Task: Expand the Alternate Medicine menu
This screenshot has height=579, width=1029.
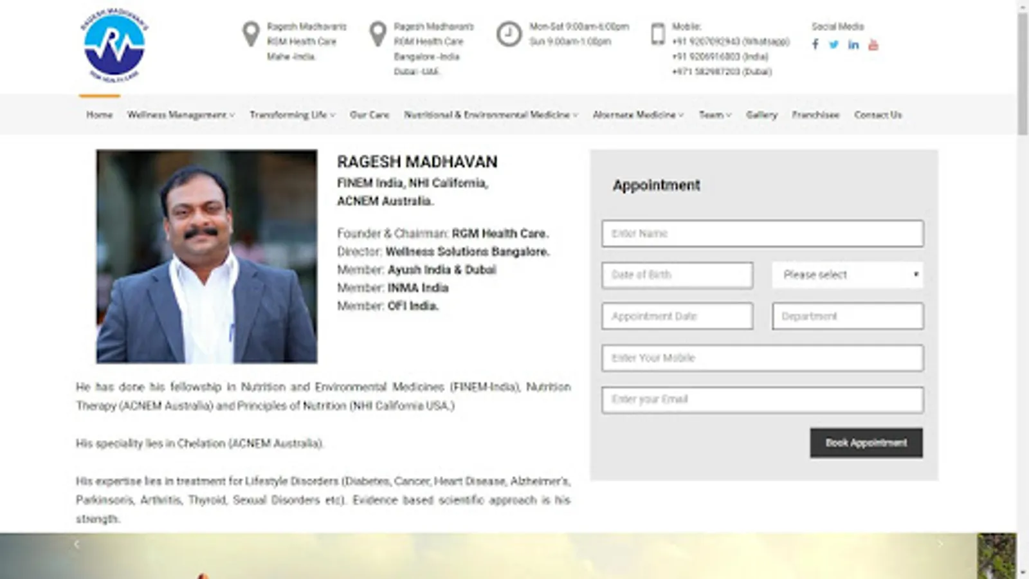Action: click(638, 115)
